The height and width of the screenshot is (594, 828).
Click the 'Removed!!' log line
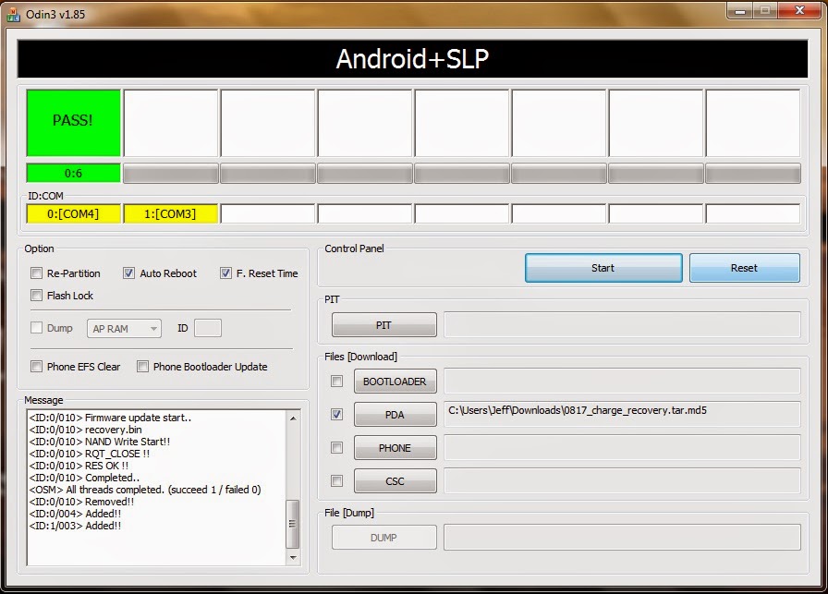(x=82, y=502)
